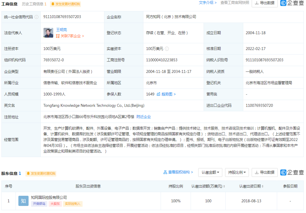The height and width of the screenshot is (213, 306).
Task: Click the equity structure icon before 查看股权结构
Action: (x=165, y=172)
